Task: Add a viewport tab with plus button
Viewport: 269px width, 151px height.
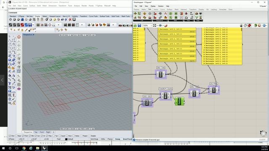Action: (53, 132)
